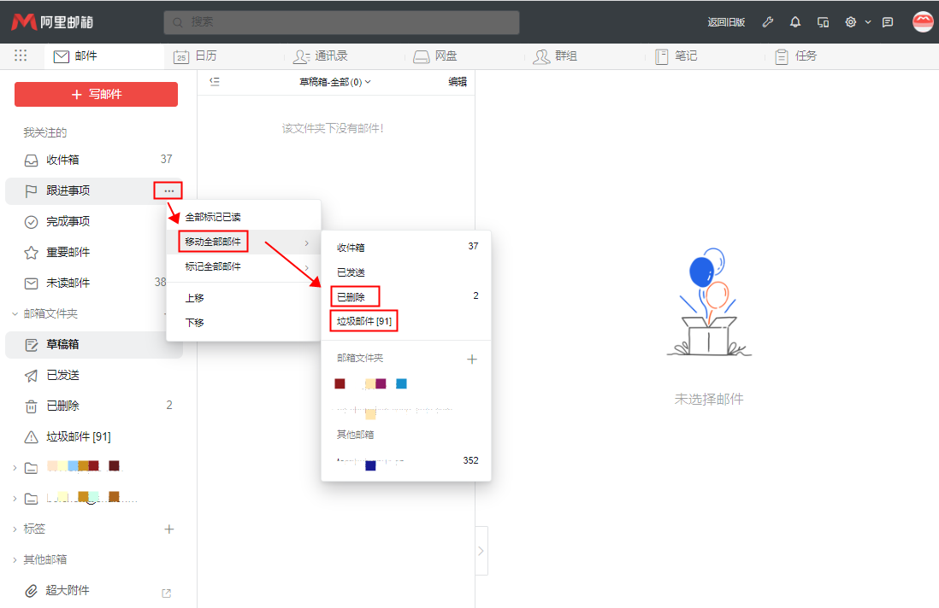Select 移动全部邮件 in the context menu
The height and width of the screenshot is (608, 939).
pyautogui.click(x=214, y=242)
